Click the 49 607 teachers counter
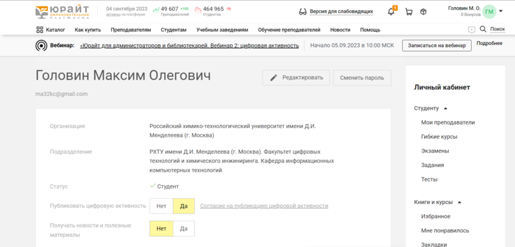 click(169, 9)
